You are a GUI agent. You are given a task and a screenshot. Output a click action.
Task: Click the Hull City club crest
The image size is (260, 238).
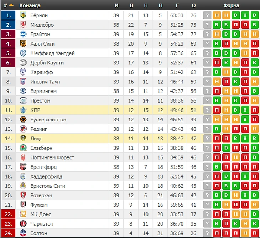[x=23, y=44]
